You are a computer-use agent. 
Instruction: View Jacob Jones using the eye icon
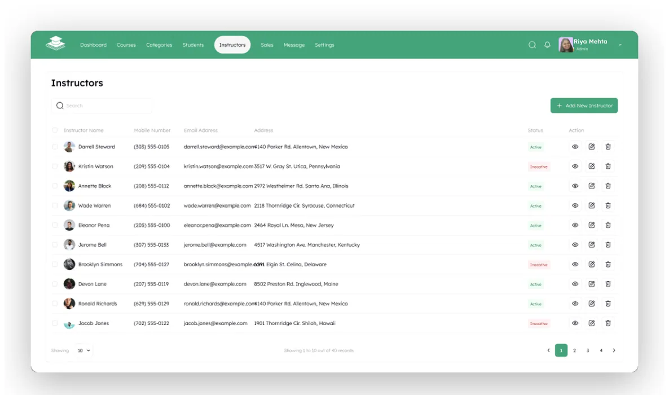[x=575, y=323]
